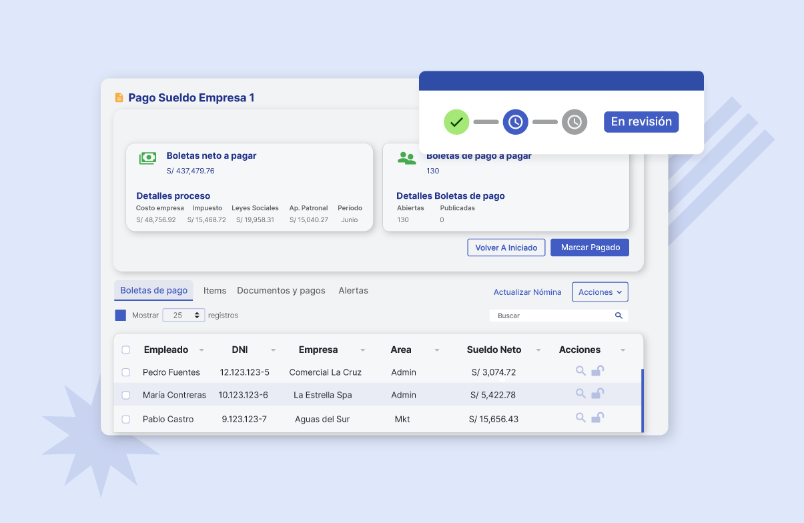
Task: Switch to the Boletas de pago tab
Action: [153, 291]
